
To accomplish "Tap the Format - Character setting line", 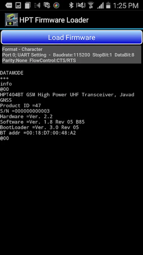I will pos(22,49).
